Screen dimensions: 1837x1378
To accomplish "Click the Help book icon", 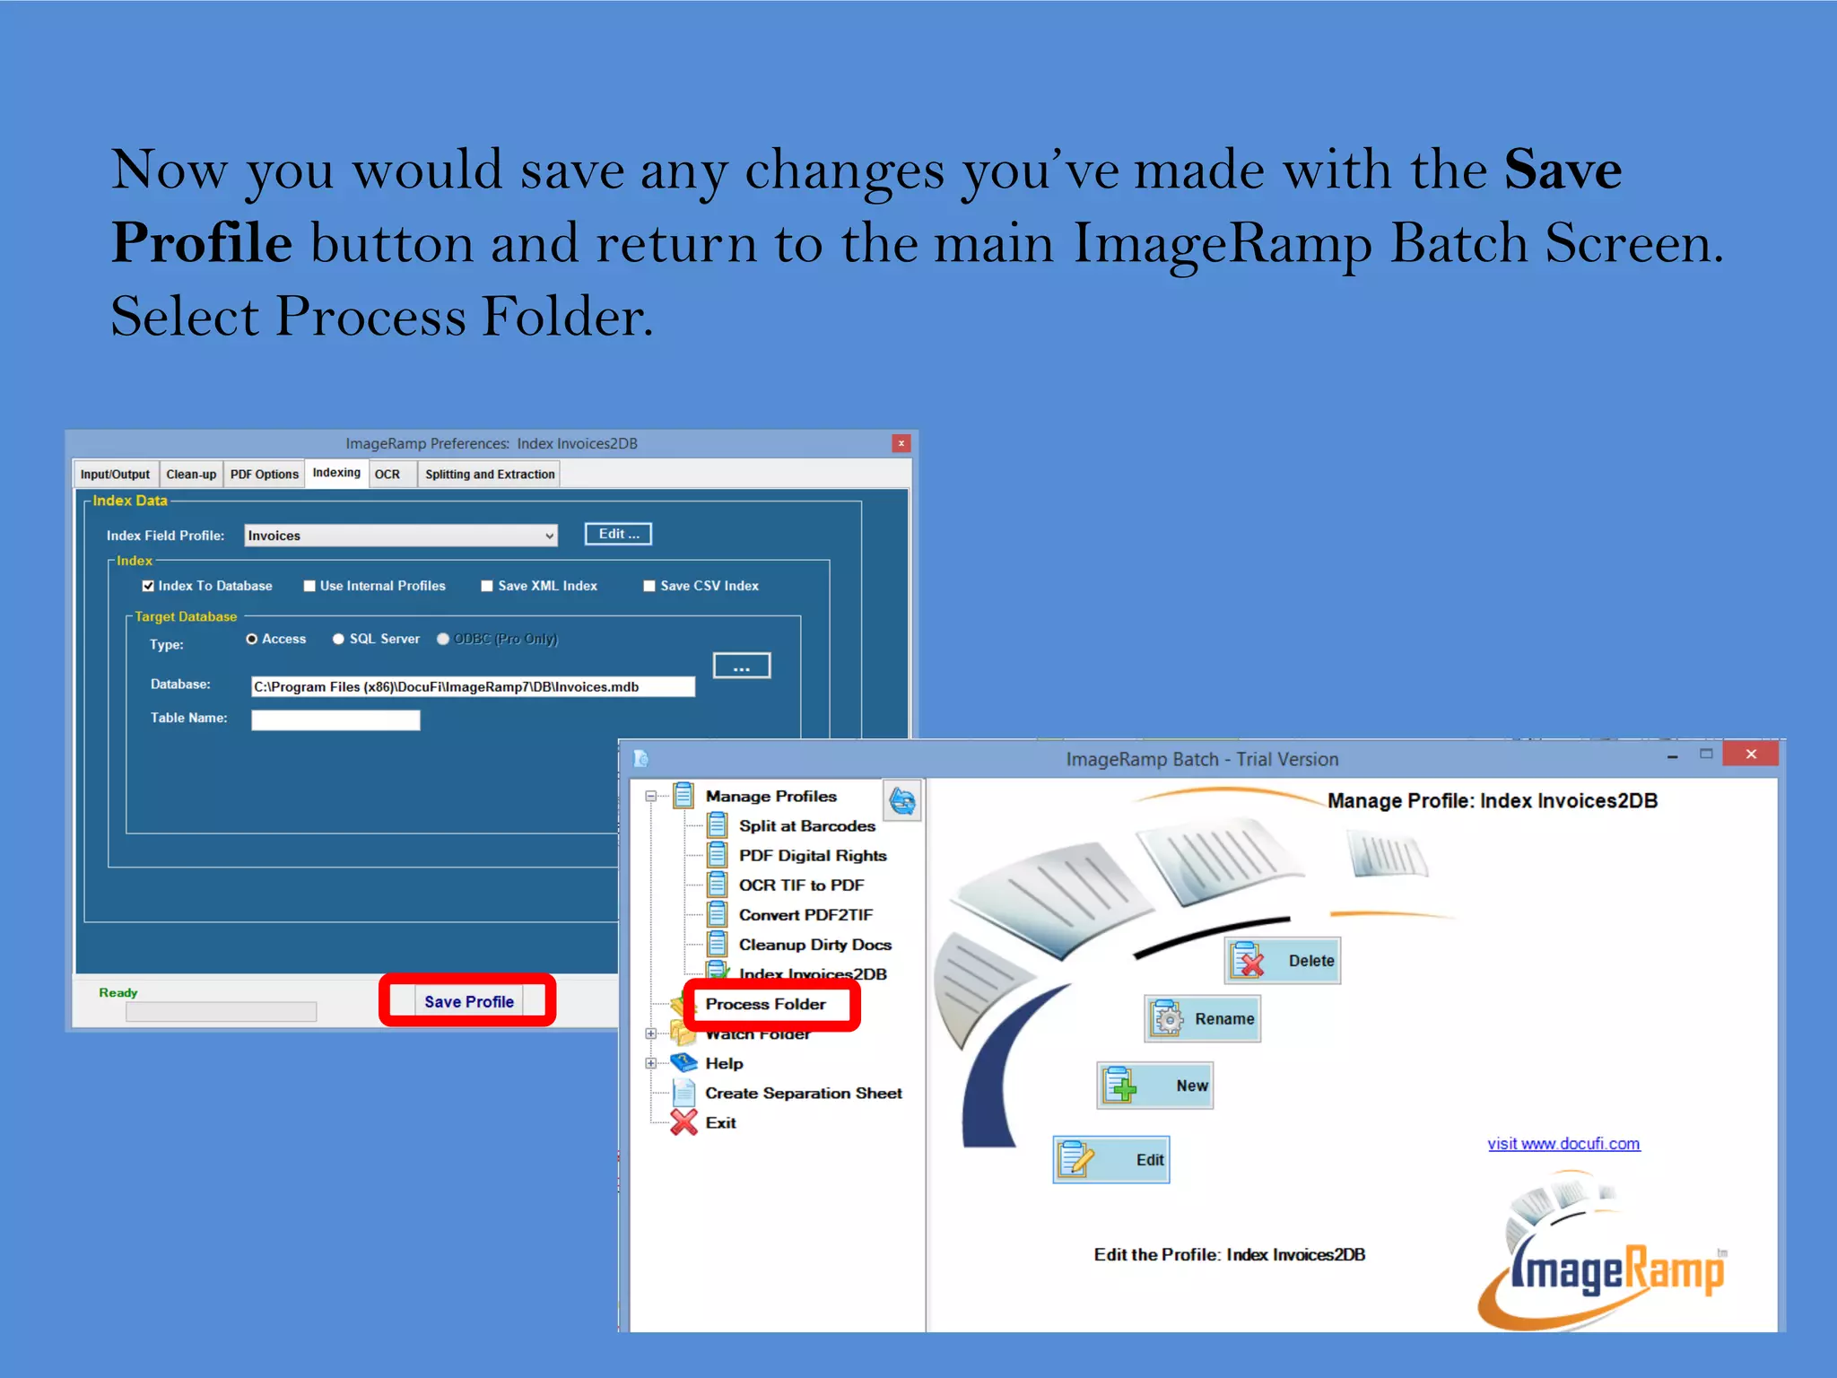I will pyautogui.click(x=684, y=1063).
